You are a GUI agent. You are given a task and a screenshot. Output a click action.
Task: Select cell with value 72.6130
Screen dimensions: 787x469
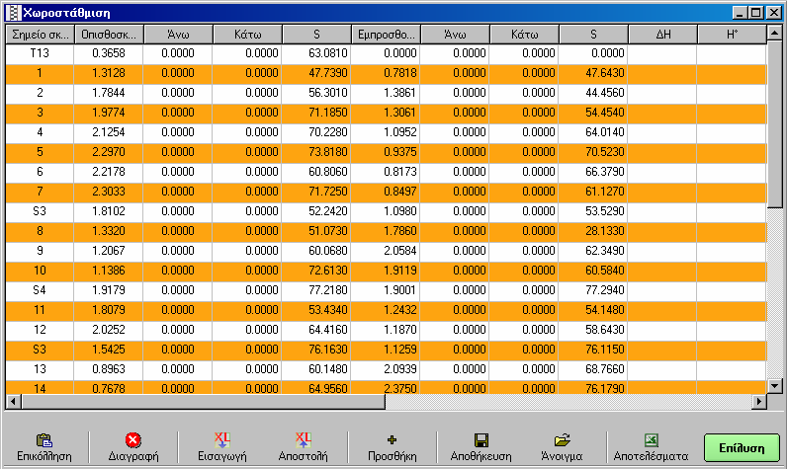(316, 271)
